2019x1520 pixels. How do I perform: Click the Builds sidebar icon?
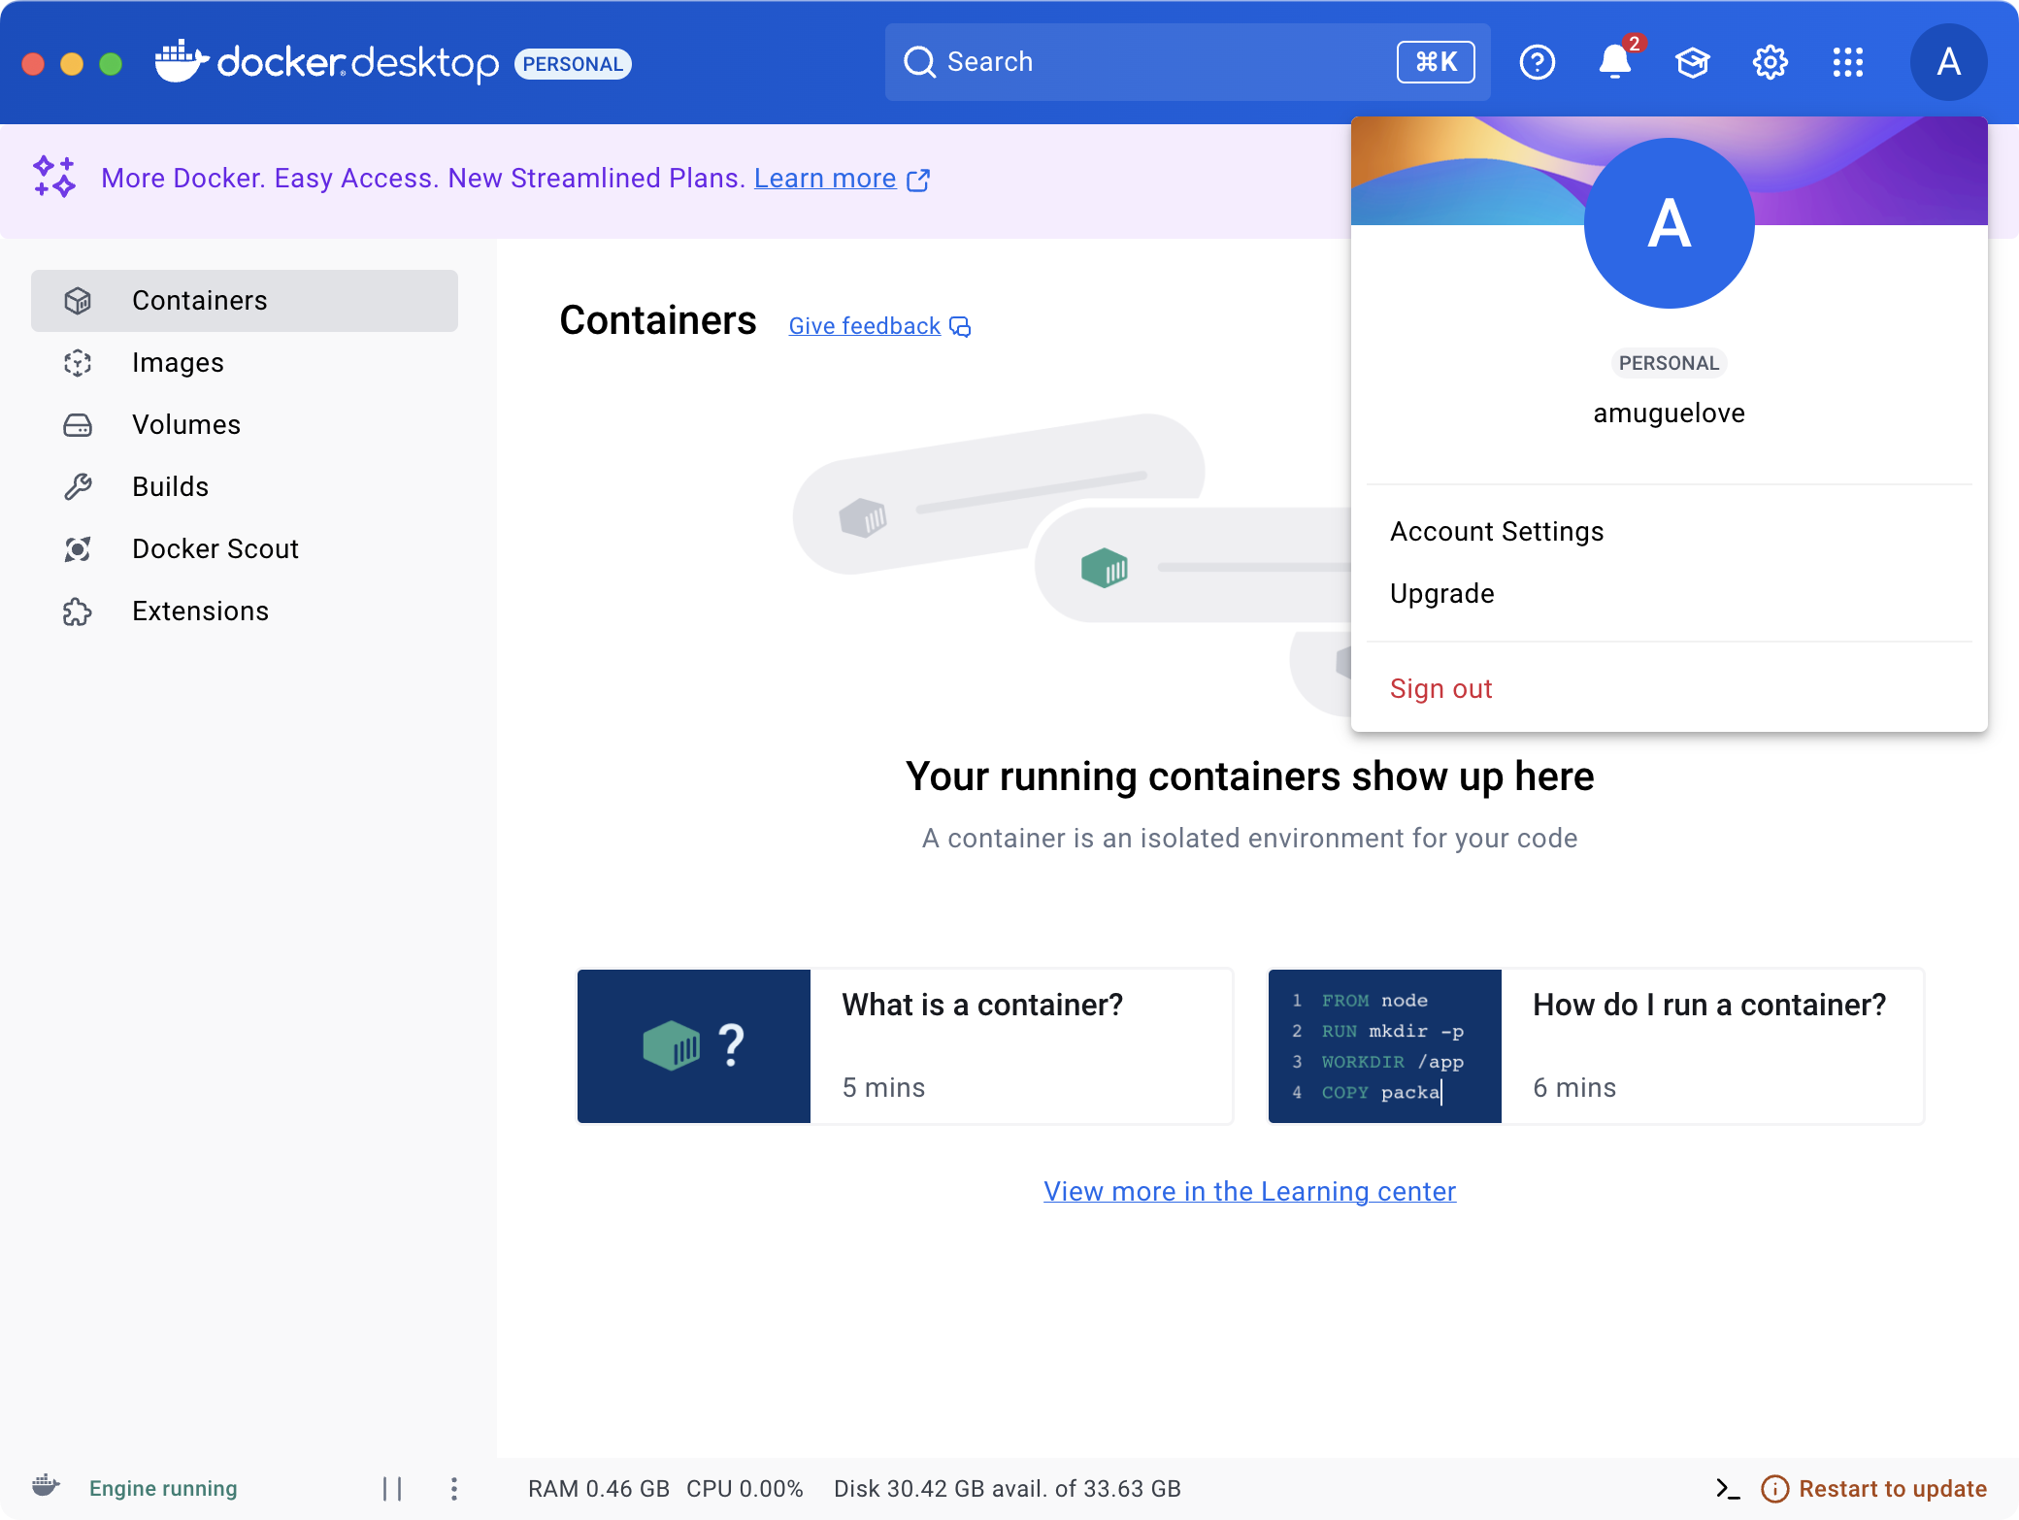(x=80, y=485)
